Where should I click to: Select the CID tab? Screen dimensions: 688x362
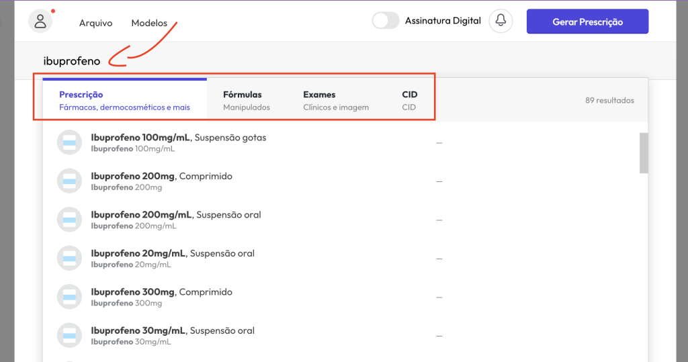(409, 101)
